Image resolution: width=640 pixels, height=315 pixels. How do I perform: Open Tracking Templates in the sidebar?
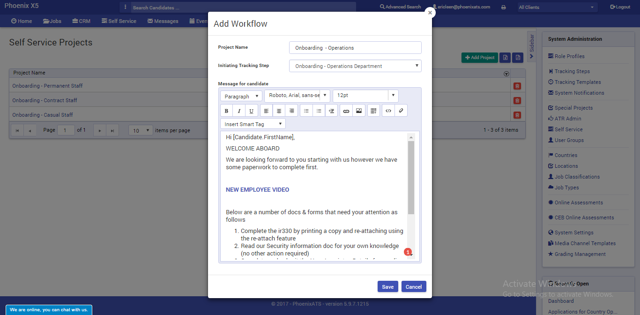point(574,82)
